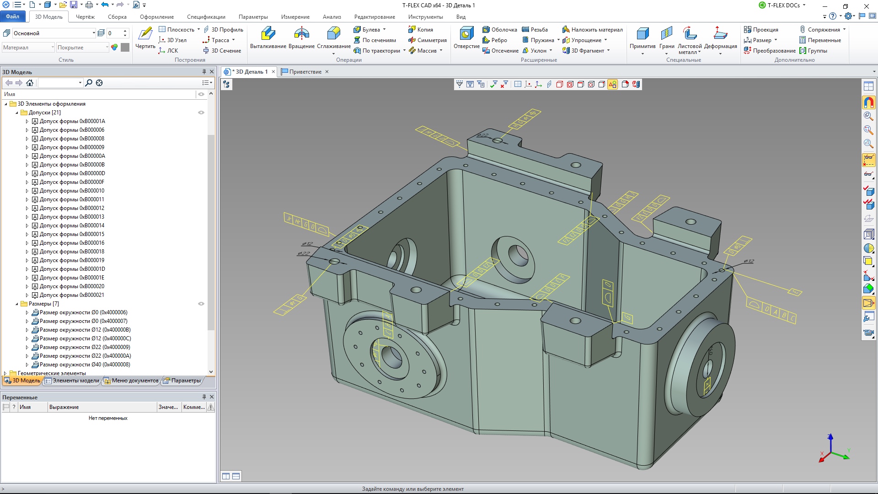Go home in model tree navigation
Viewport: 878px width, 494px height.
pos(30,83)
